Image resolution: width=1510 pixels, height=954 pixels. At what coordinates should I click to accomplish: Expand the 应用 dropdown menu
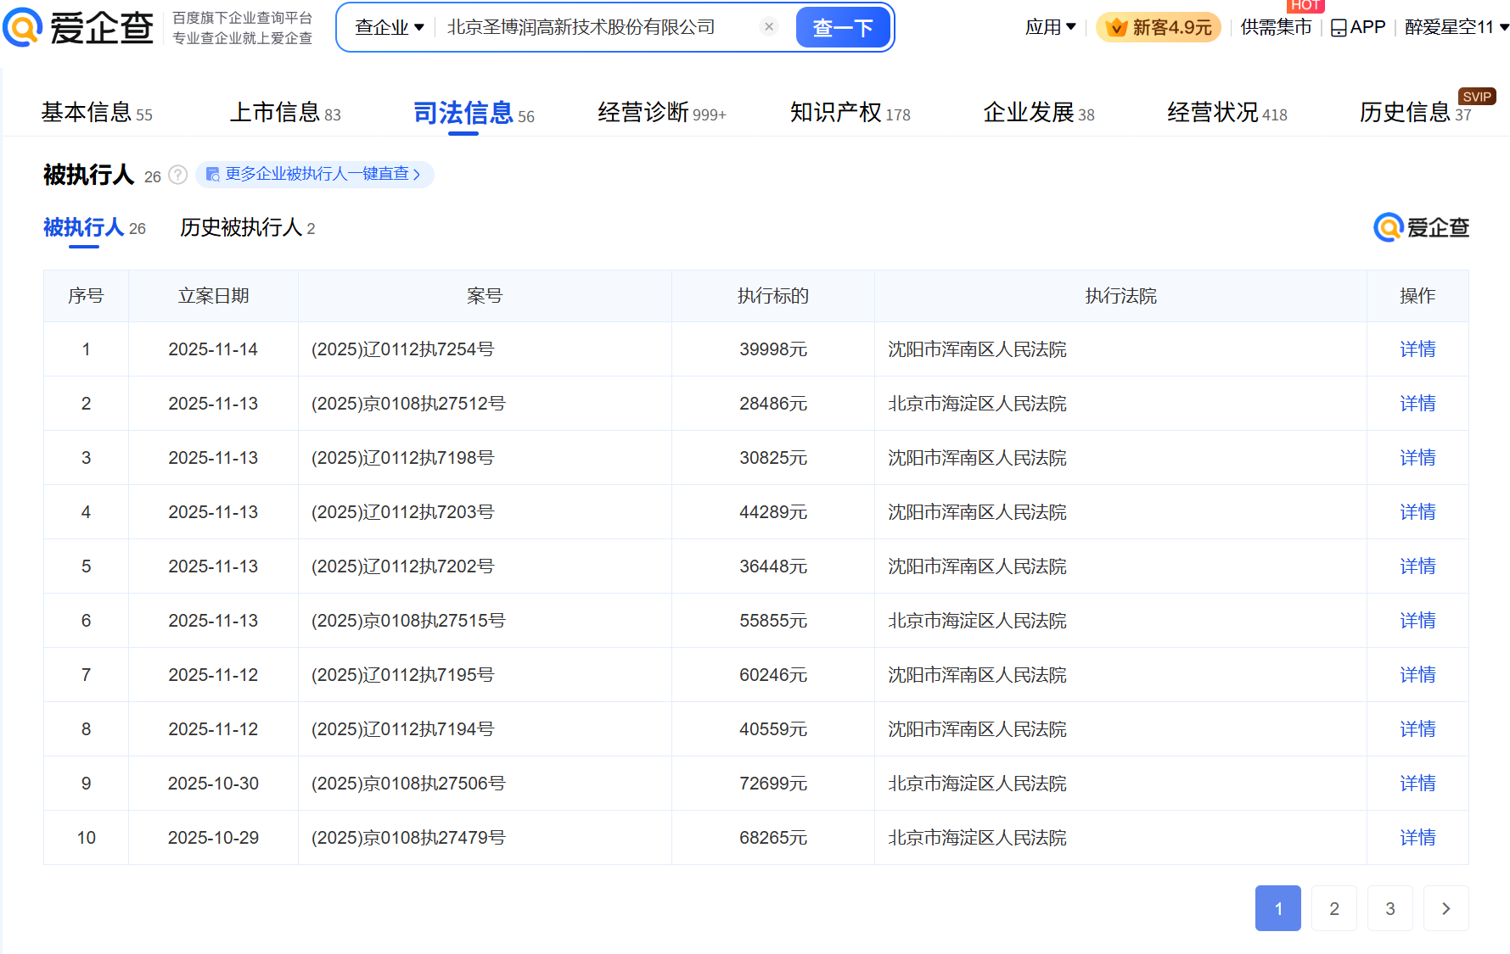(x=1050, y=27)
